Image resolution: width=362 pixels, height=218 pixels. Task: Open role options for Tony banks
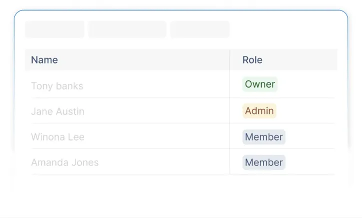point(259,84)
